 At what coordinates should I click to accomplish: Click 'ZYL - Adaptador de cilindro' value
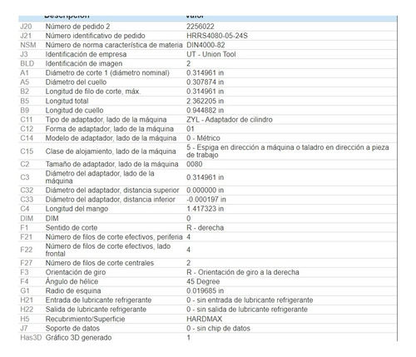pyautogui.click(x=230, y=120)
